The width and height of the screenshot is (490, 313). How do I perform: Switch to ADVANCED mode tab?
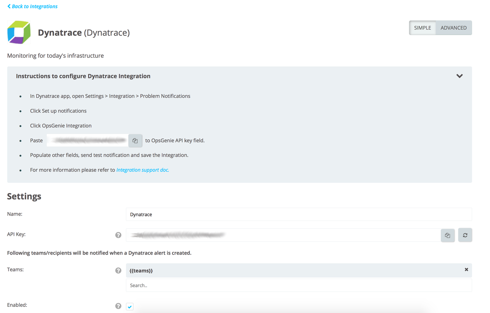pyautogui.click(x=454, y=28)
